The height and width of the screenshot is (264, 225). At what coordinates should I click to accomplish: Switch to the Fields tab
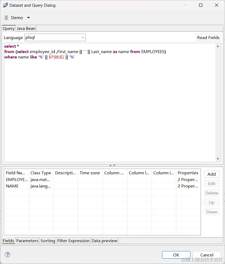click(8, 241)
